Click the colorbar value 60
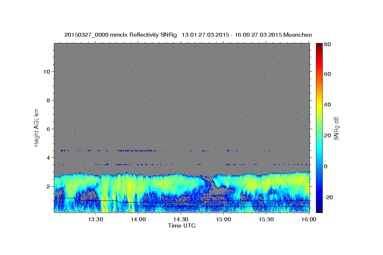The image size is (383, 255). pyautogui.click(x=328, y=74)
